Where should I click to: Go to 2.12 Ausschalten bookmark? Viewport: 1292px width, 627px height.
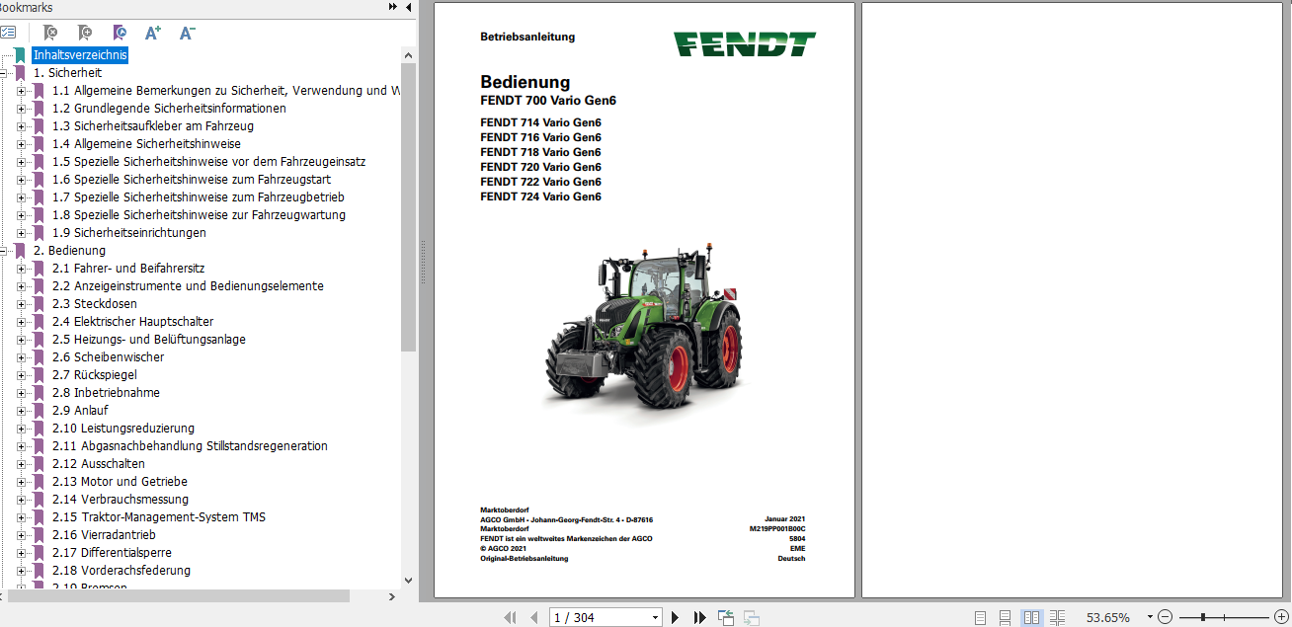(99, 464)
